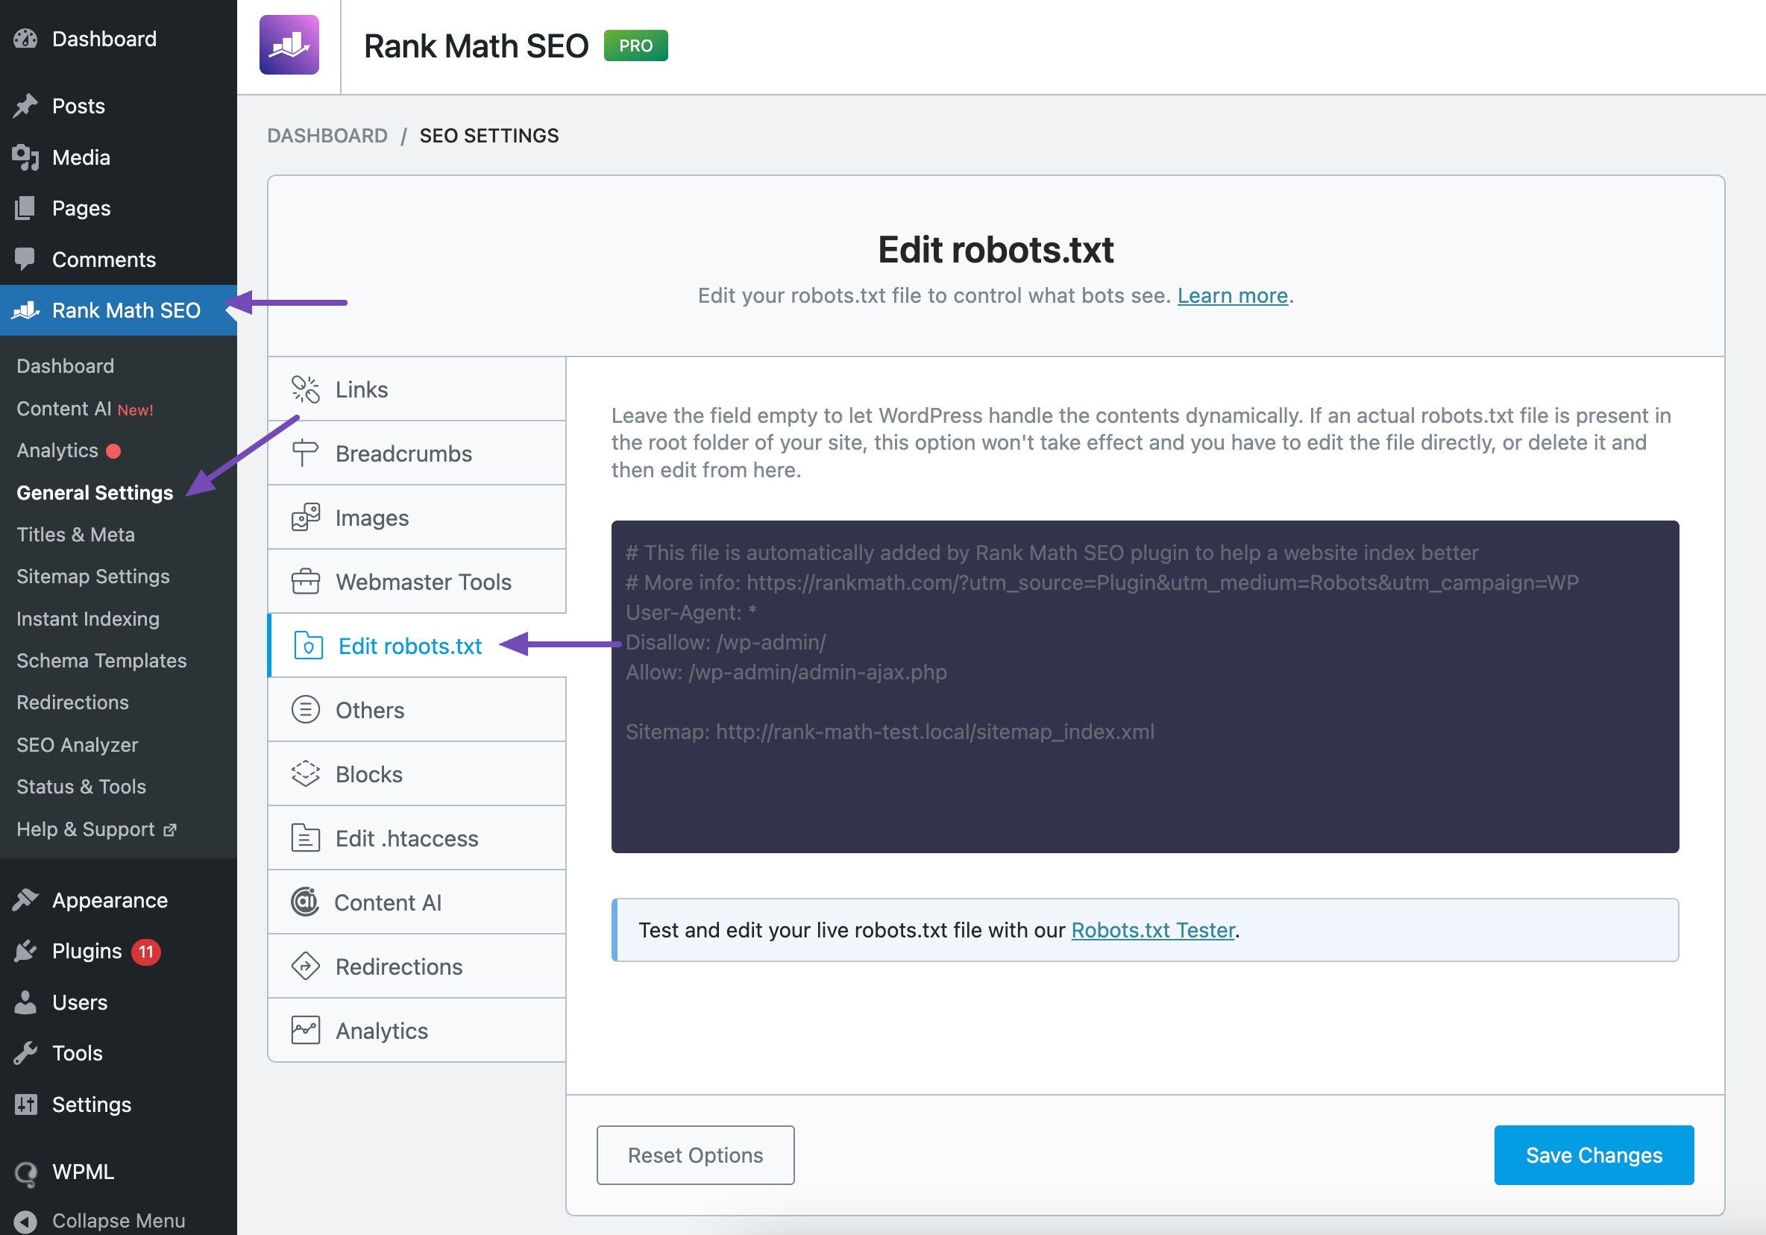The image size is (1766, 1235).
Task: Click the Comments bubble icon
Action: pos(25,259)
